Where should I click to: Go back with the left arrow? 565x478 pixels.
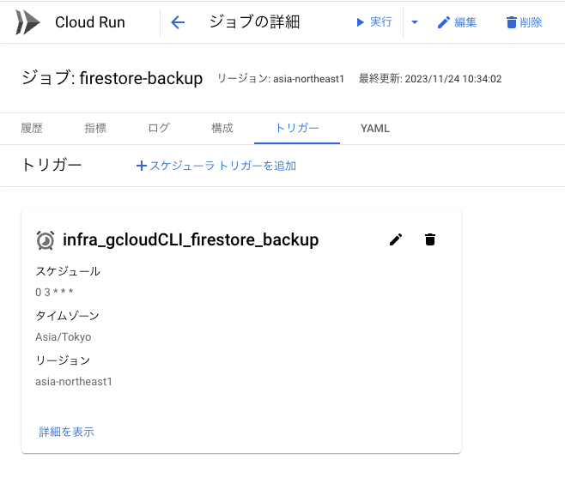(x=178, y=22)
